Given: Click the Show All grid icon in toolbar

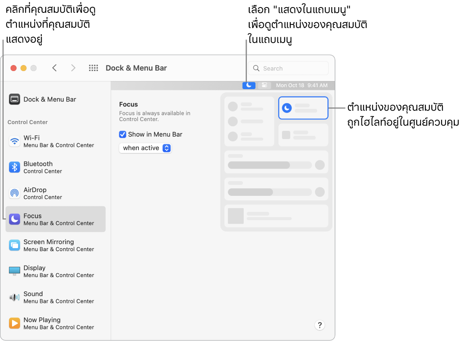Looking at the screenshot, I should point(93,68).
